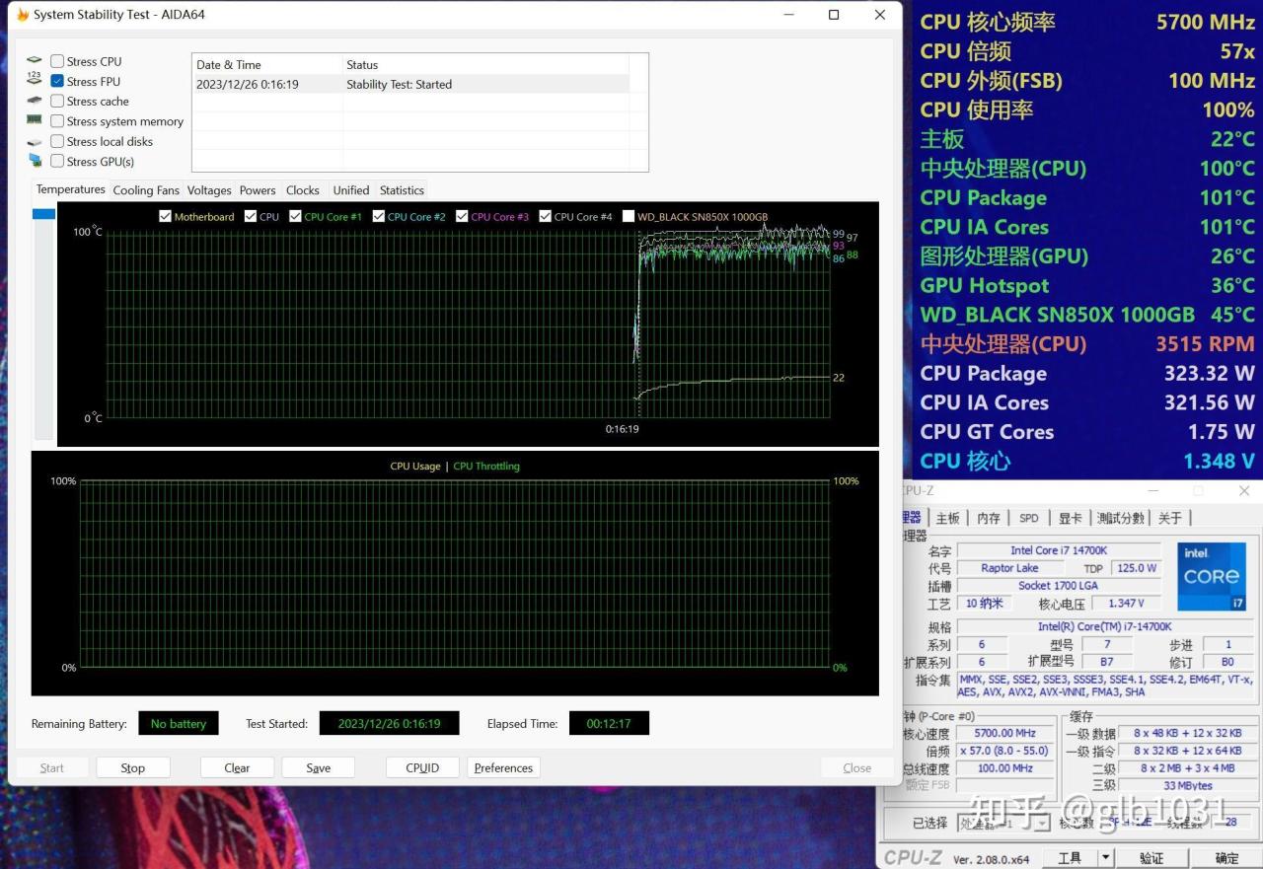The height and width of the screenshot is (869, 1263).
Task: Open the Voltages tab
Action: (x=209, y=190)
